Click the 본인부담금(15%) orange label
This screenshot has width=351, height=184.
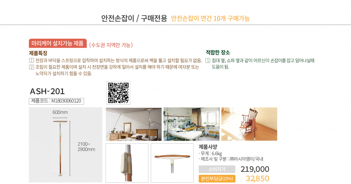tap(217, 179)
